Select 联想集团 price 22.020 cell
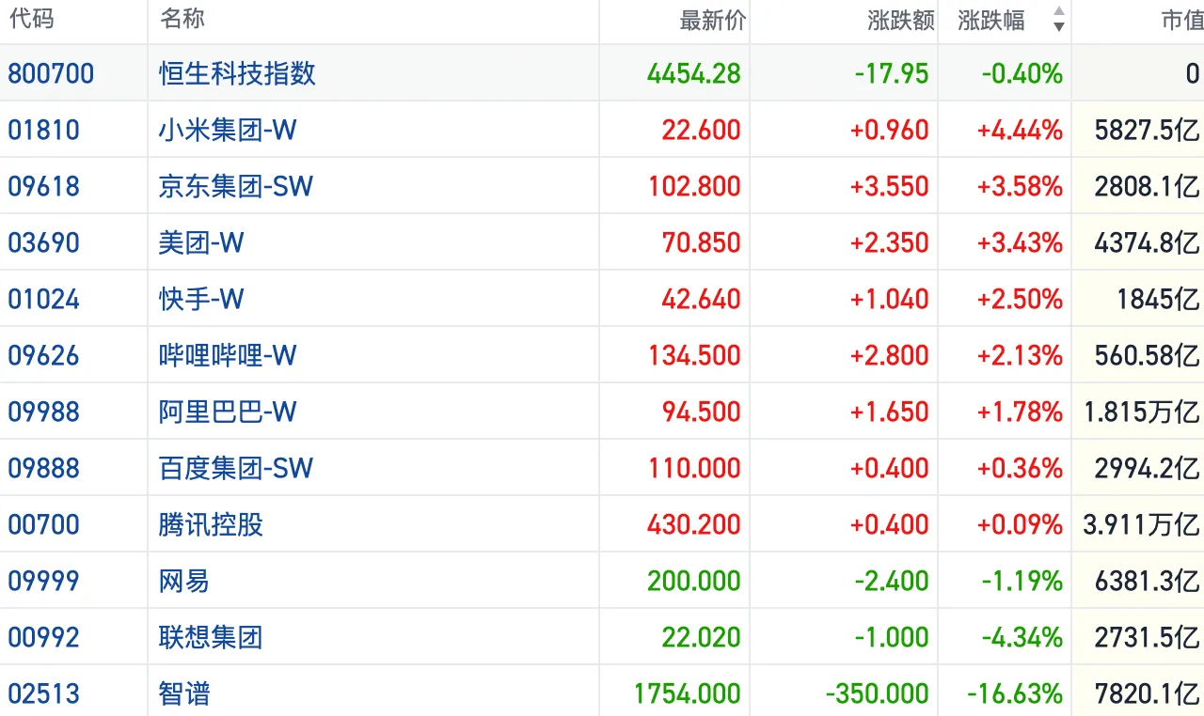The height and width of the screenshot is (716, 1204). pyautogui.click(x=701, y=637)
